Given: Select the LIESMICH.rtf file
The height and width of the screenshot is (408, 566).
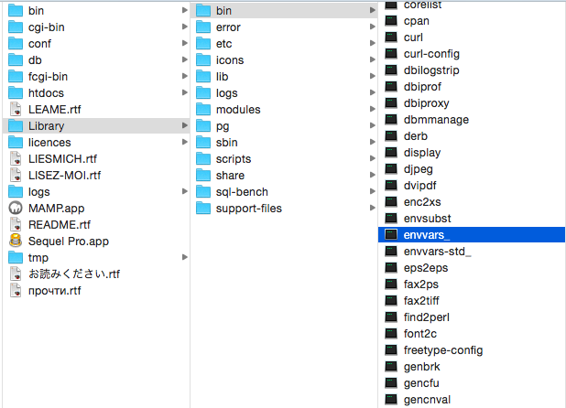Looking at the screenshot, I should pos(62,159).
